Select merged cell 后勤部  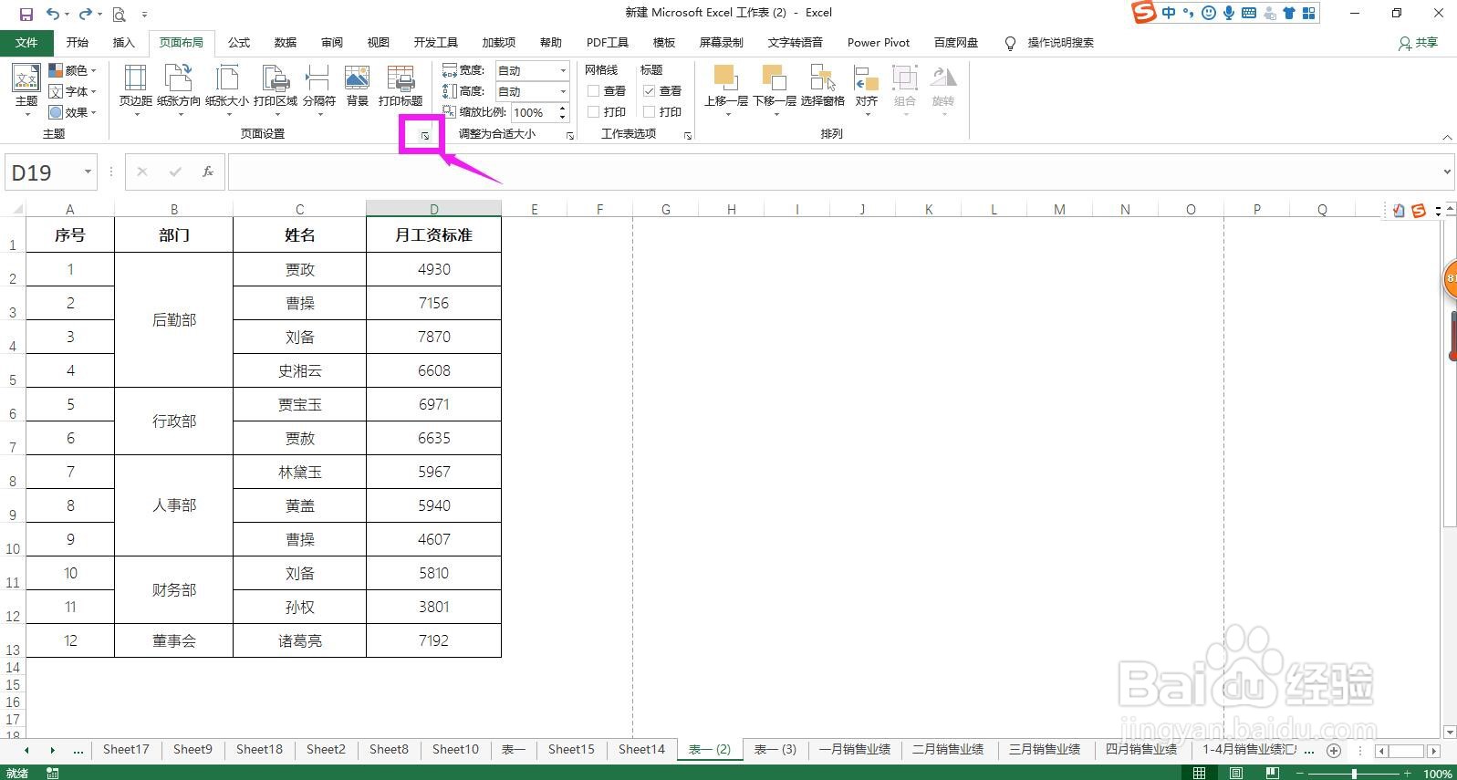pos(173,320)
